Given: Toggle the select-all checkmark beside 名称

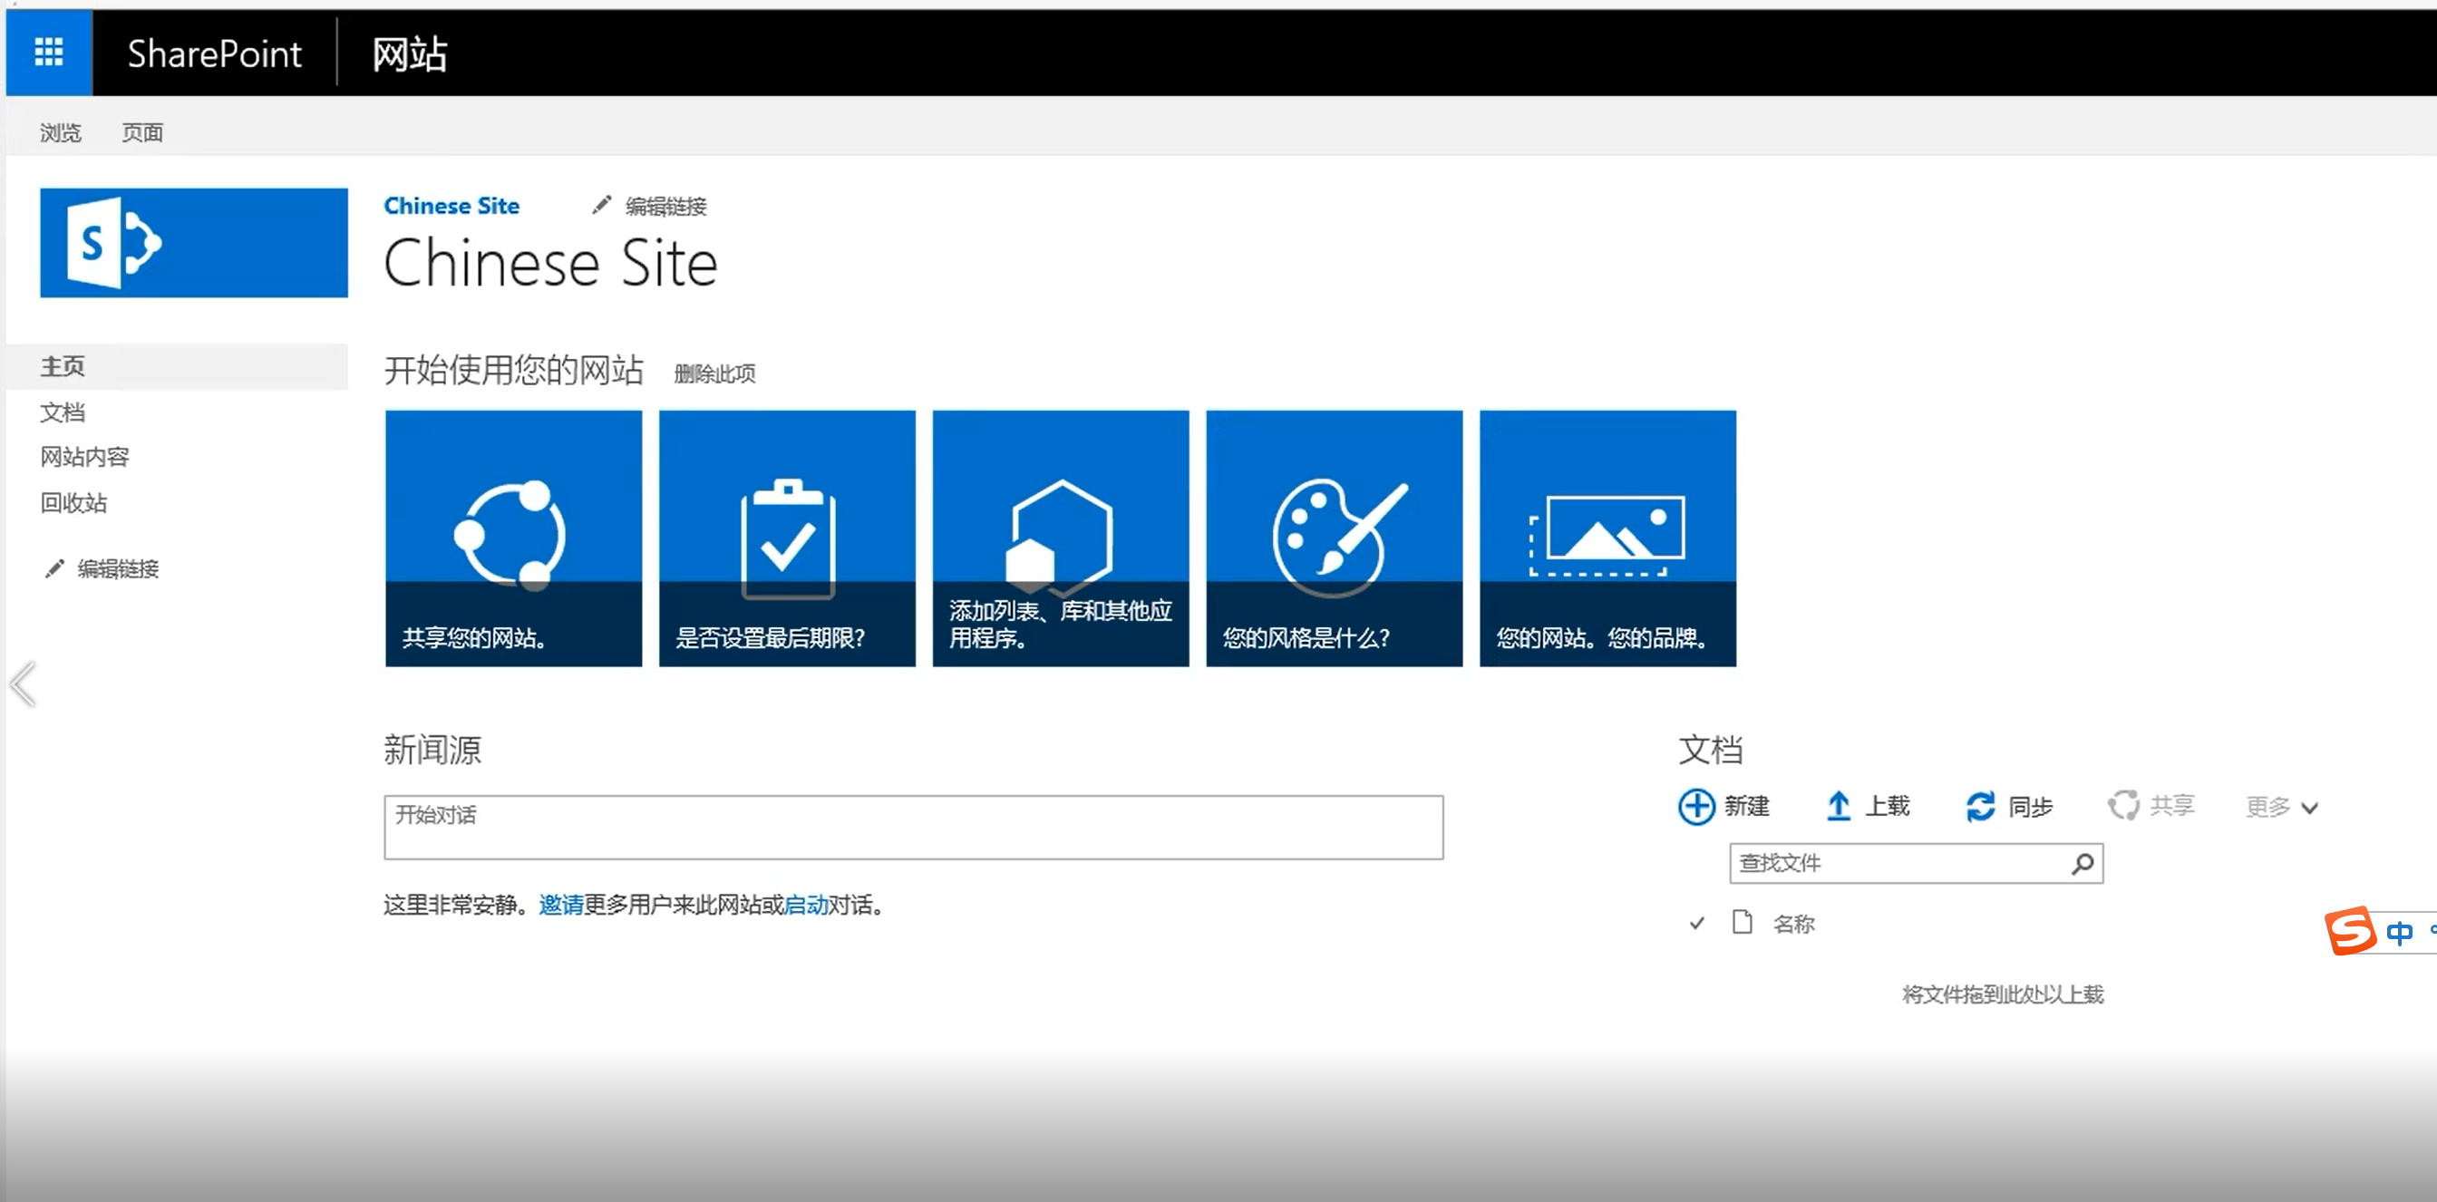Looking at the screenshot, I should [x=1697, y=923].
